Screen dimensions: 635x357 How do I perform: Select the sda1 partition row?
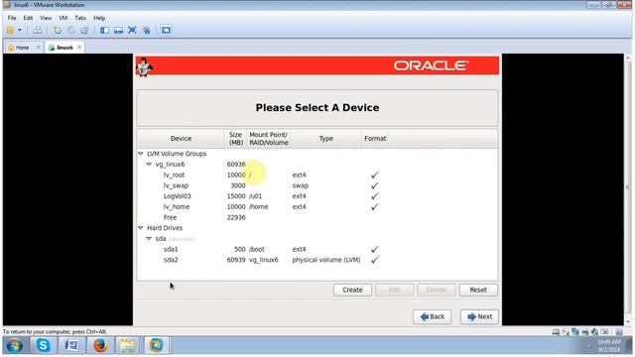pos(317,249)
